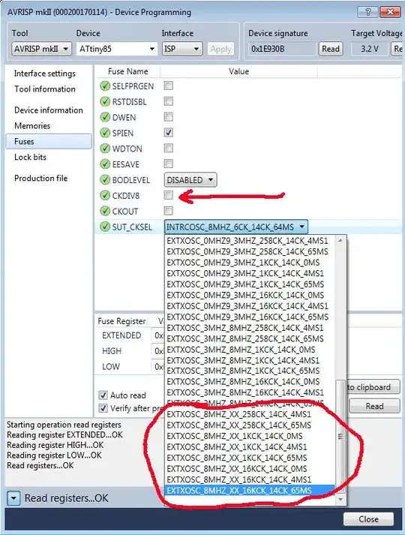
Task: Click the Target Voltage field 3.2 V
Action: click(370, 49)
